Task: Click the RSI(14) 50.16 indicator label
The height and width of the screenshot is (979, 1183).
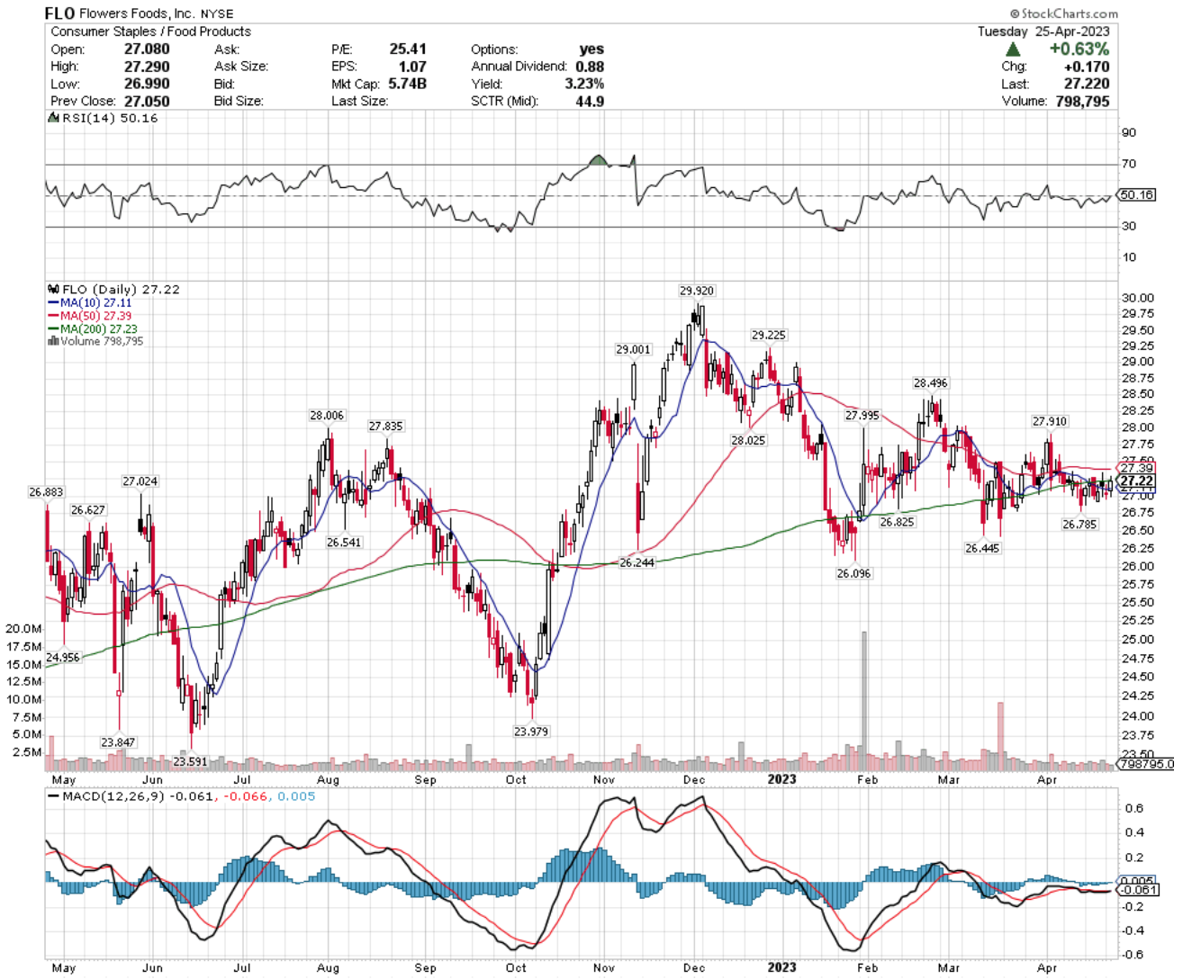Action: [102, 118]
